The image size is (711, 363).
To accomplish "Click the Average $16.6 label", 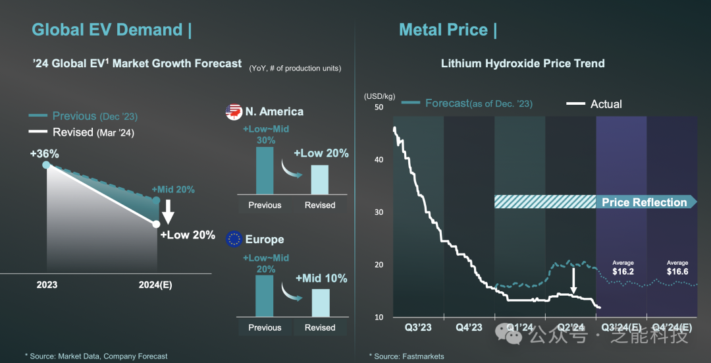I will 677,268.
